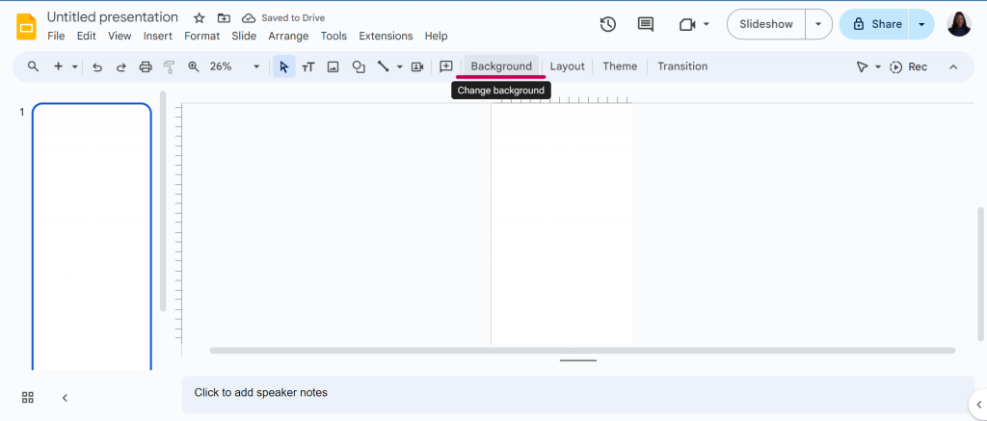Open Slideshow options dropdown arrow

pyautogui.click(x=818, y=24)
